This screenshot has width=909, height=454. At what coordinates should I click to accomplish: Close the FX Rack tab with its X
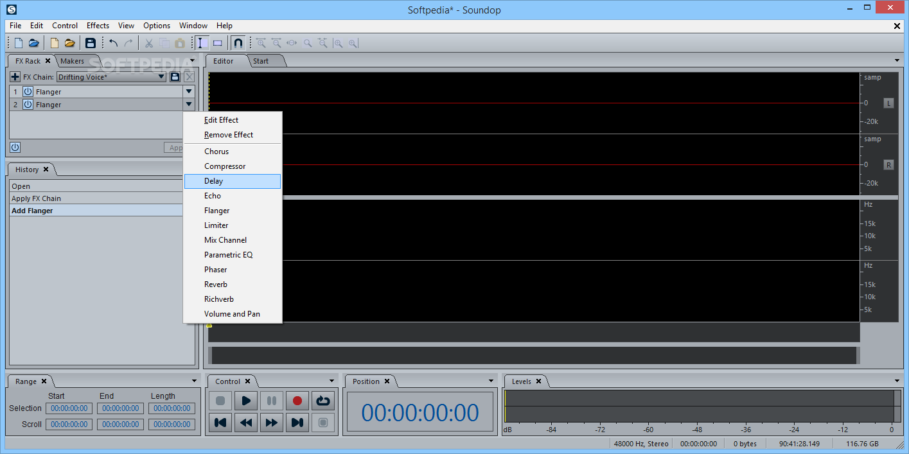48,61
